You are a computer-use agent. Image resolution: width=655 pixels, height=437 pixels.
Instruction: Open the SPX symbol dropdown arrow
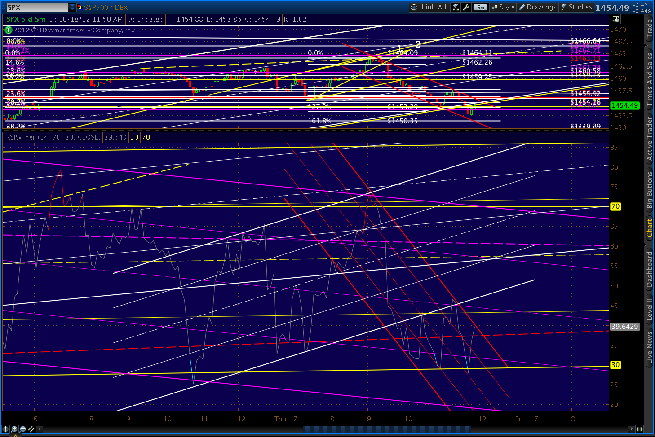(72, 7)
